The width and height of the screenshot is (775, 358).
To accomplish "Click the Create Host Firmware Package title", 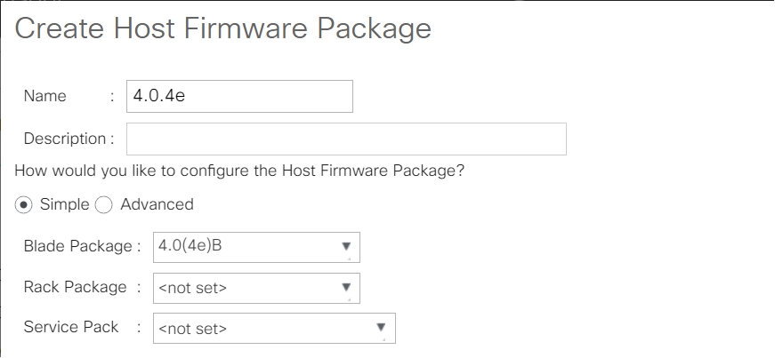I will (x=223, y=28).
